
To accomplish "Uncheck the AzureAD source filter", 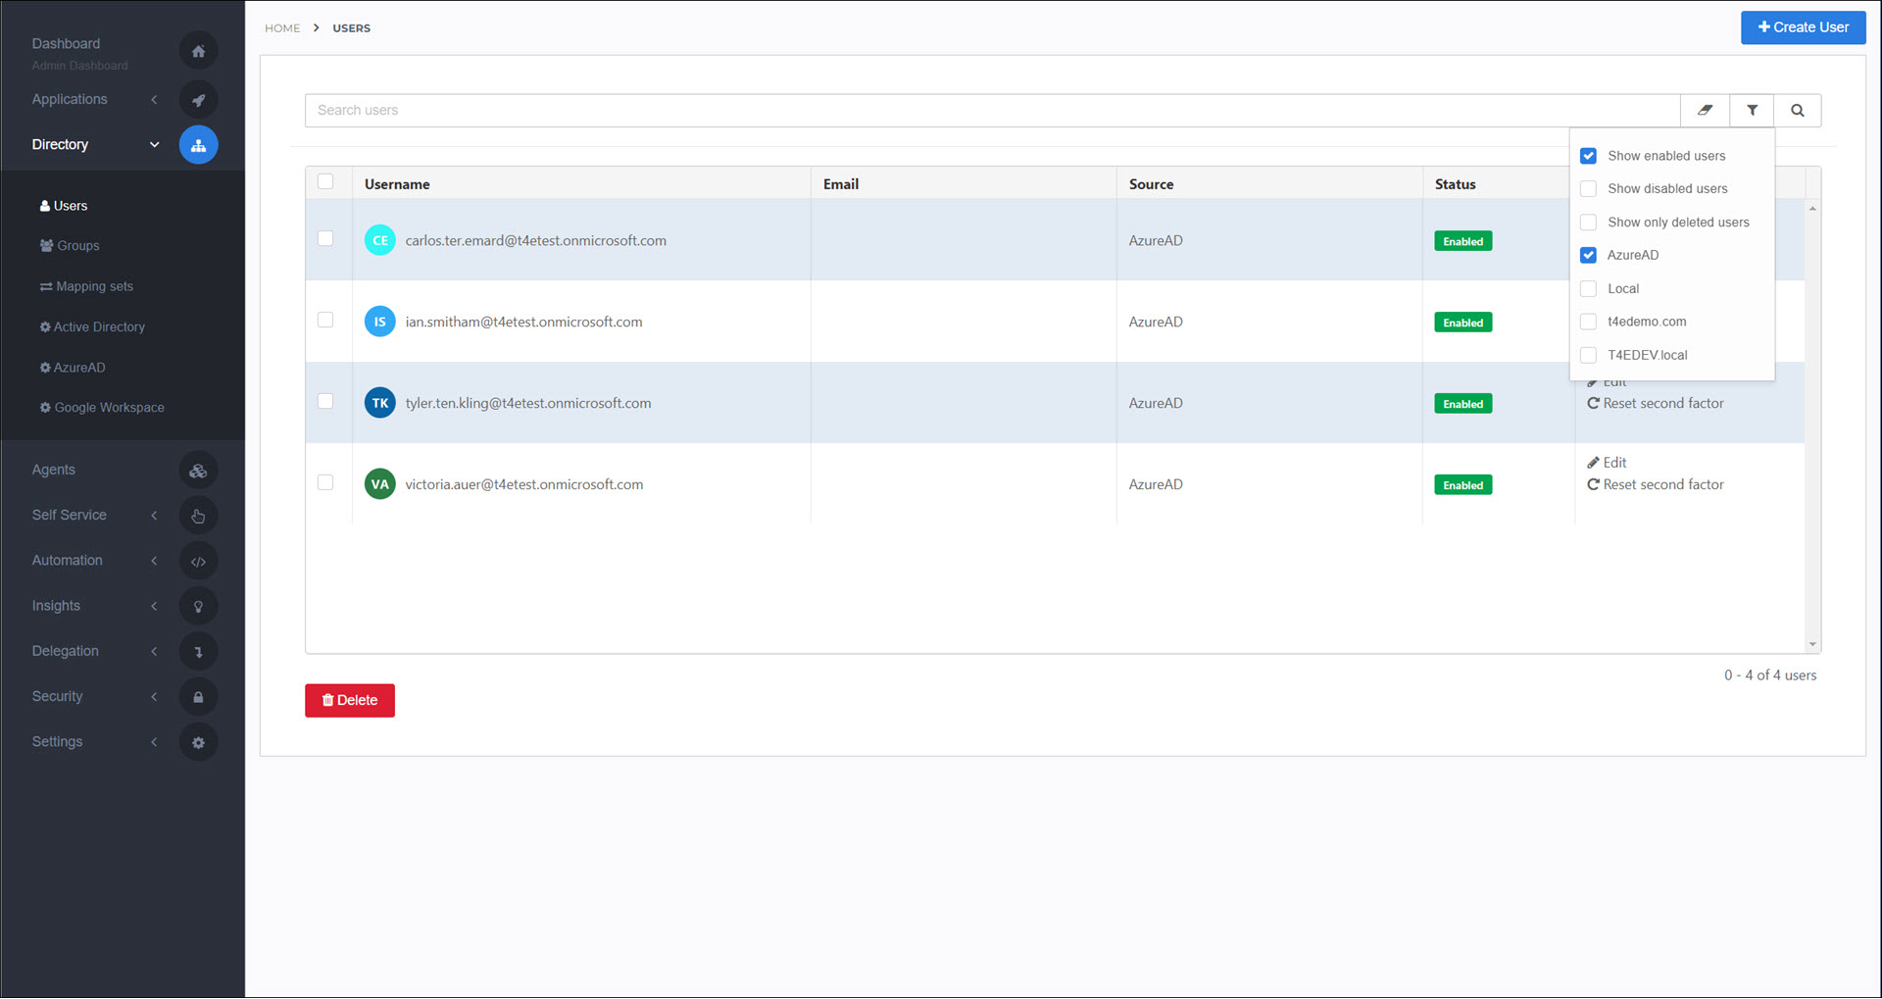I will point(1589,255).
